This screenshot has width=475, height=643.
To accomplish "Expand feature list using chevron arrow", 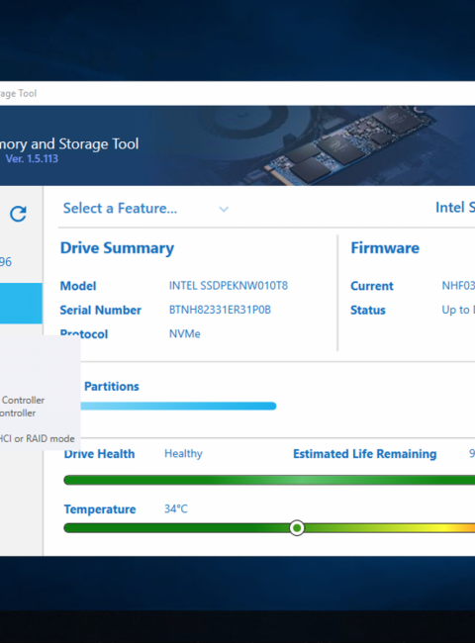I will point(224,209).
